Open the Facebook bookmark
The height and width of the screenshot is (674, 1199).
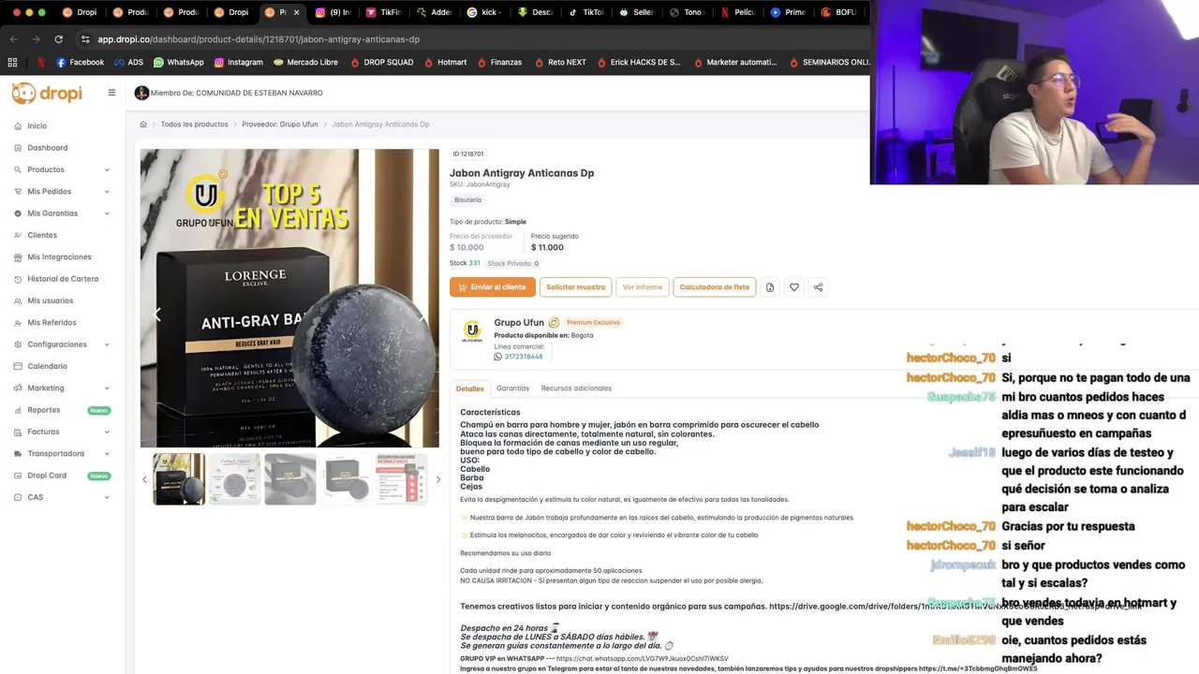click(80, 62)
